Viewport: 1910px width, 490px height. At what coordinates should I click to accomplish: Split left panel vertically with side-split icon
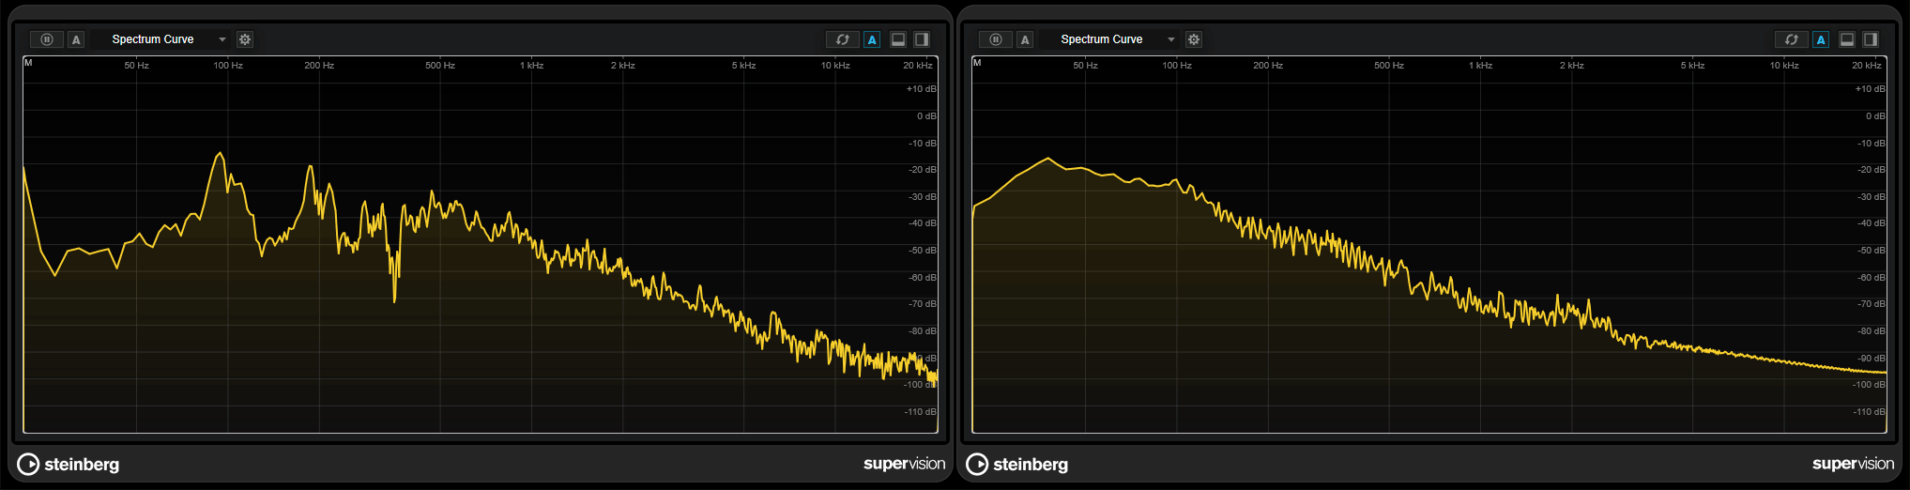(922, 39)
